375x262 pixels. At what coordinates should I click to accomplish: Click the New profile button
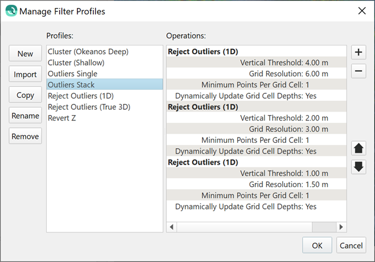25,54
